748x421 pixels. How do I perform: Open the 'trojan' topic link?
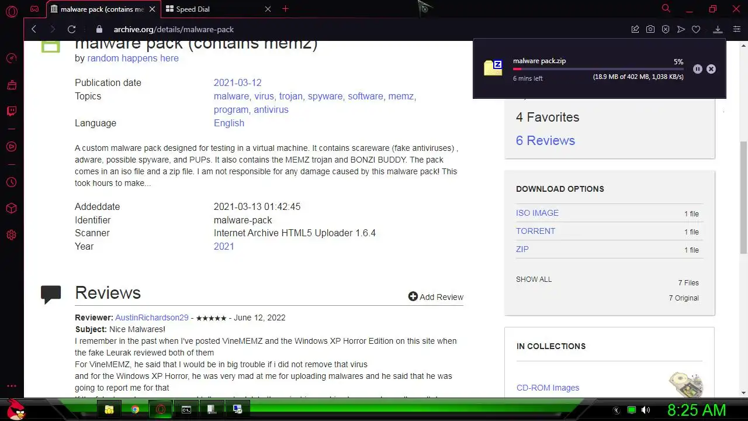click(290, 96)
